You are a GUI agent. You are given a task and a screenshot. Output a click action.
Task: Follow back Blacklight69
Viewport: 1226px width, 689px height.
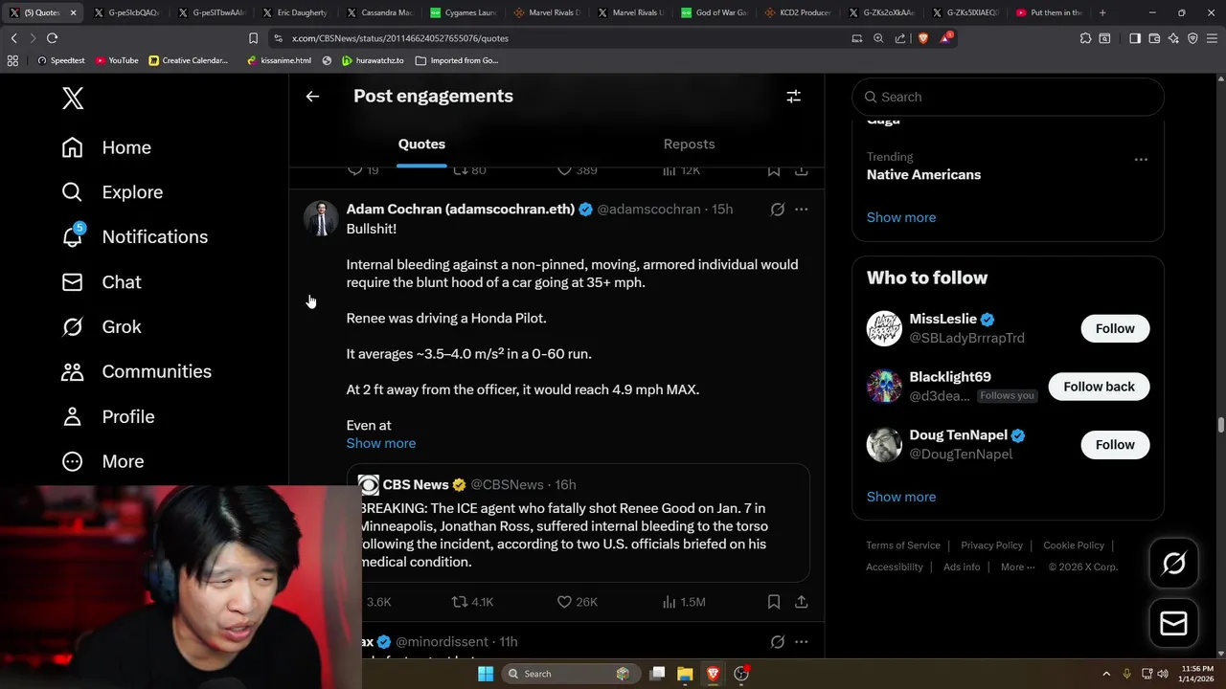pyautogui.click(x=1099, y=387)
